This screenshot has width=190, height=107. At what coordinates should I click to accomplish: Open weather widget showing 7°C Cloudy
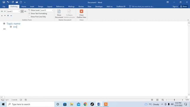pos(152,104)
